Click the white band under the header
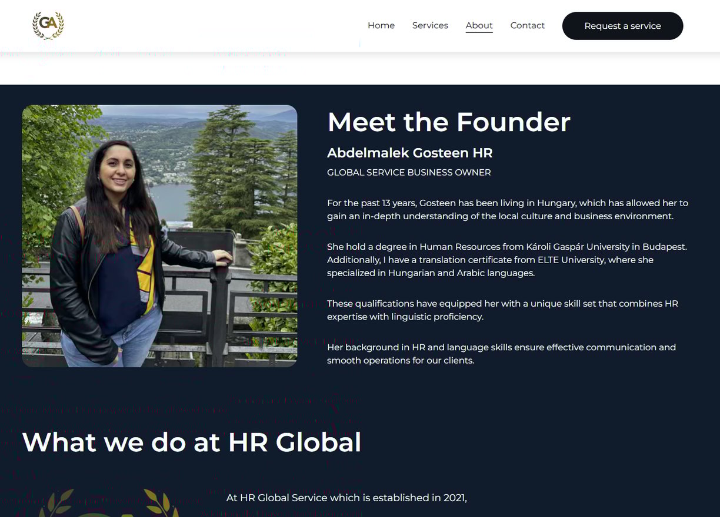This screenshot has height=517, width=720. [x=360, y=68]
